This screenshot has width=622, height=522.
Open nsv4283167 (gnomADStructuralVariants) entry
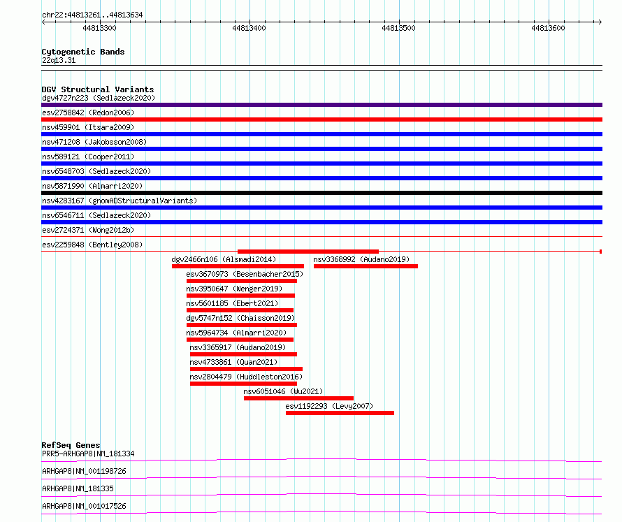[120, 201]
